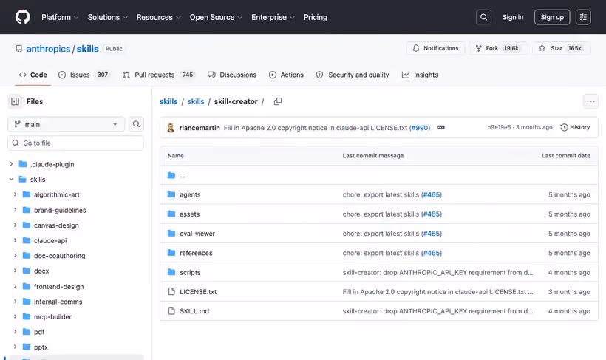Click the LICENSE.txt file icon
This screenshot has width=606, height=360.
click(171, 291)
